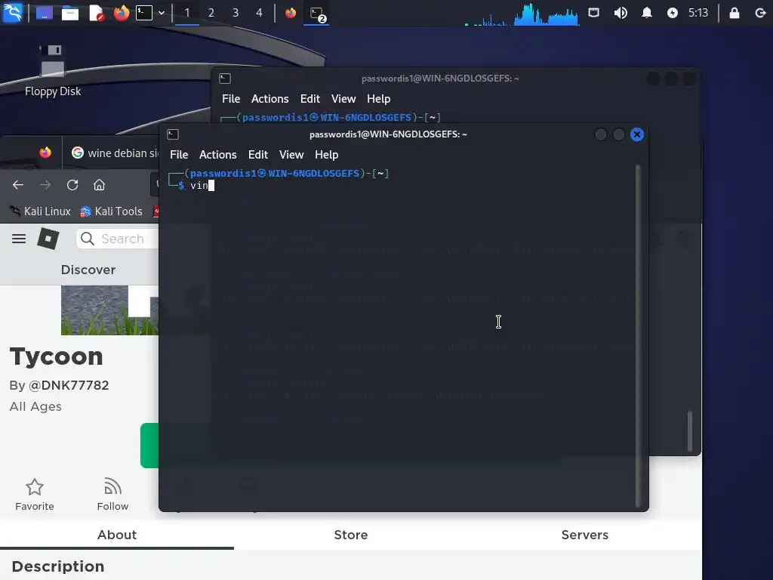This screenshot has height=580, width=773.
Task: Click the 5:13 clock
Action: [x=698, y=13]
